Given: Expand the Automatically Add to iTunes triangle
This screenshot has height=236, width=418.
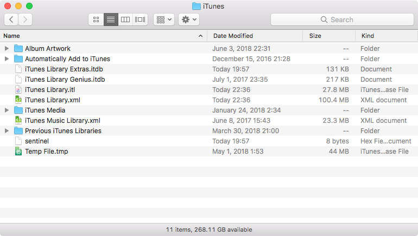Looking at the screenshot, I should pyautogui.click(x=7, y=59).
